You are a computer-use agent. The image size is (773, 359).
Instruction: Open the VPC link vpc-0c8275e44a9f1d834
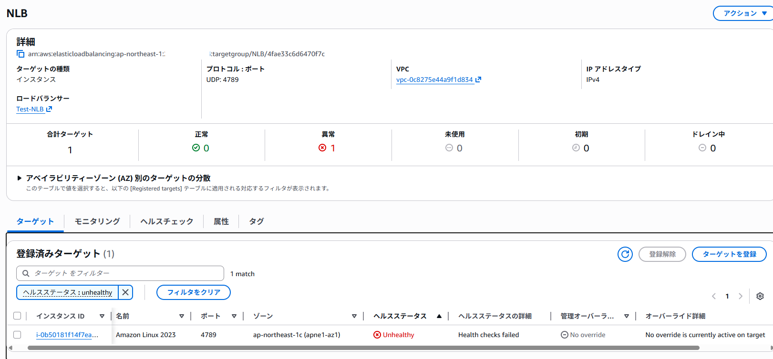(x=434, y=80)
